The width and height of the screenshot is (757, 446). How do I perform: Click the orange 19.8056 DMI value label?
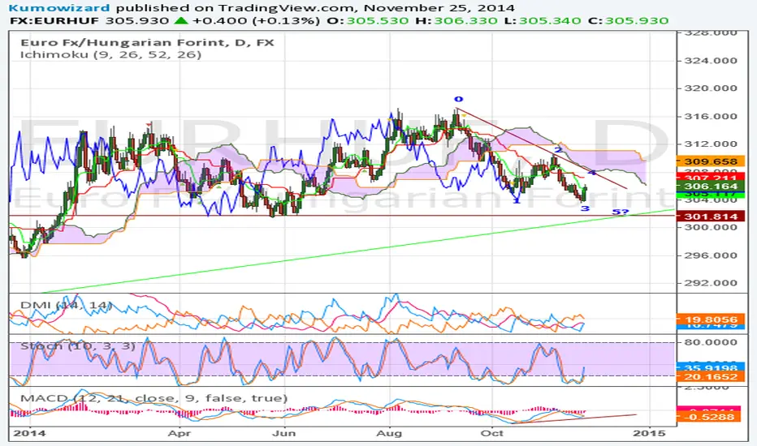[711, 319]
